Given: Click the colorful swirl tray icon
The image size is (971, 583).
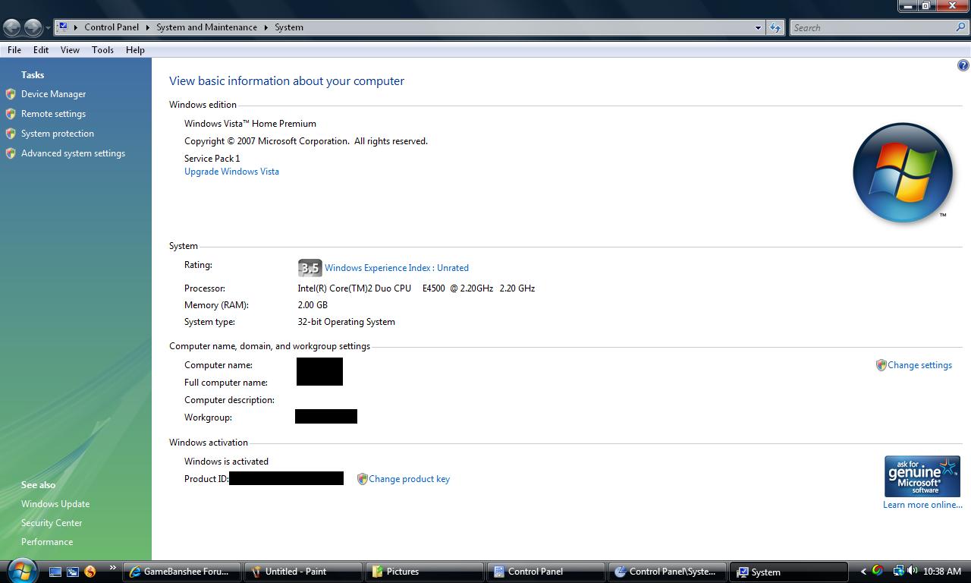Looking at the screenshot, I should pyautogui.click(x=878, y=571).
